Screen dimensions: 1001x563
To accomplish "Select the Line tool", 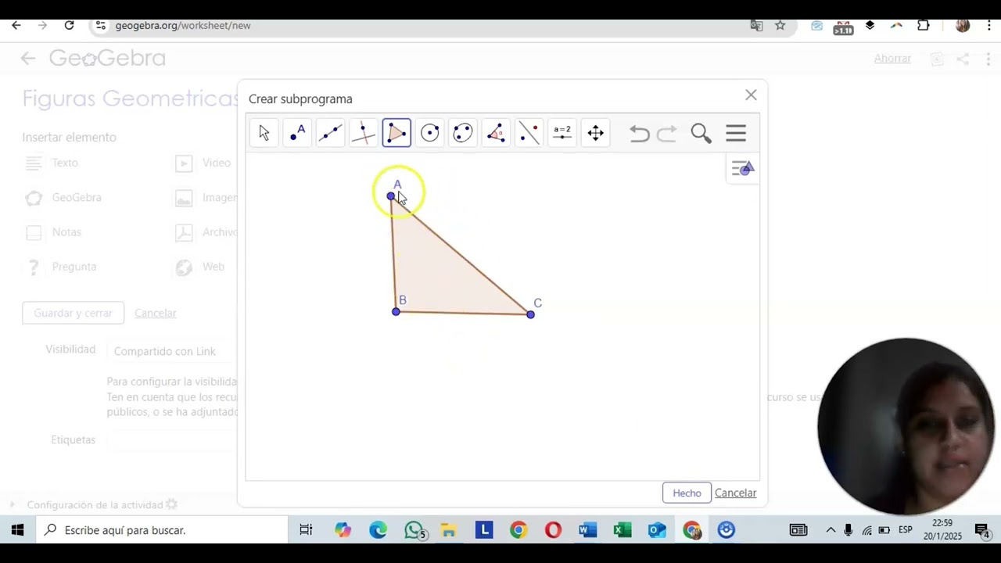I will coord(330,133).
